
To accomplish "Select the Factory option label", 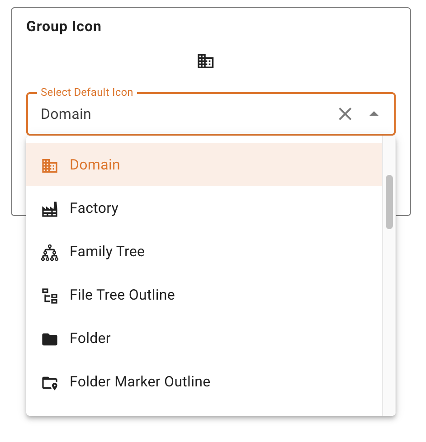I will [x=94, y=208].
